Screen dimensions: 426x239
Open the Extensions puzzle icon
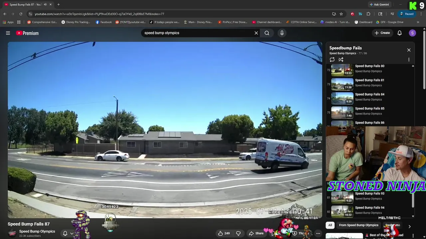coord(368,14)
